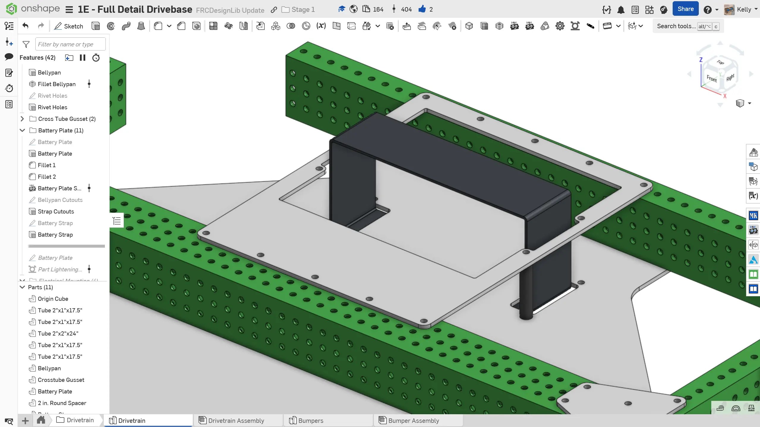Viewport: 760px width, 427px height.
Task: Open the notifications bell
Action: [621, 10]
